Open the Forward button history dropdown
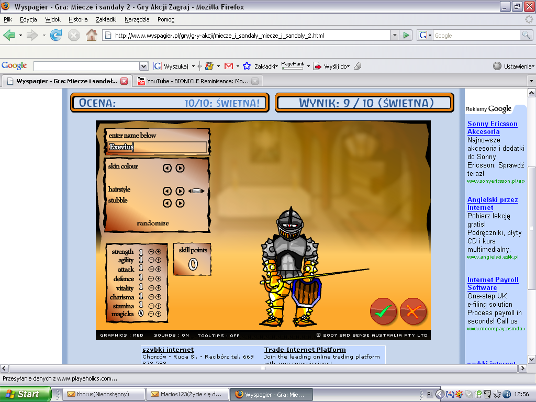This screenshot has height=402, width=536. 44,35
